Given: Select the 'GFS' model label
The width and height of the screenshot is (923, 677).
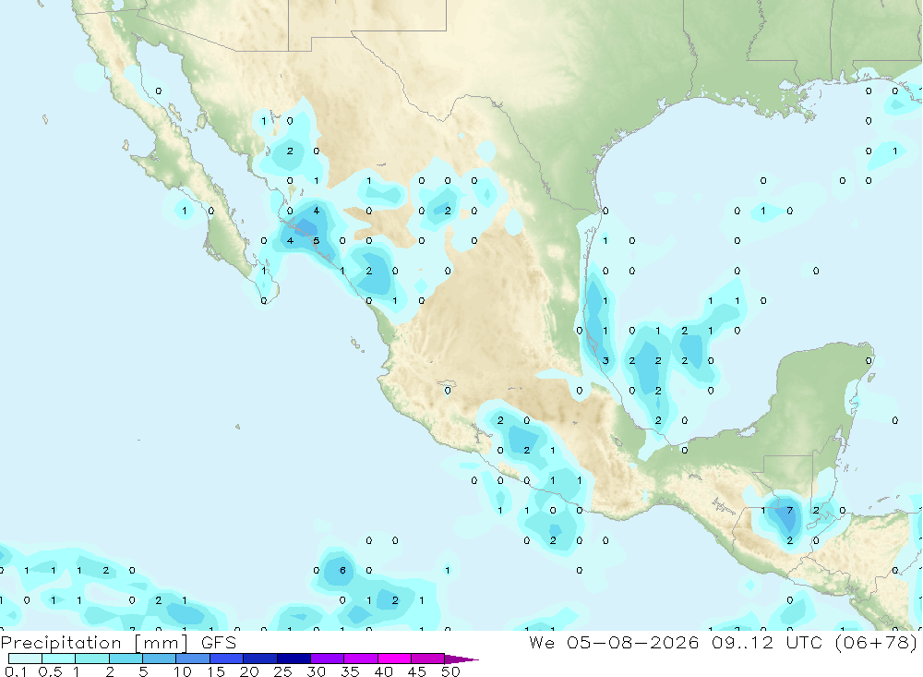Looking at the screenshot, I should (x=219, y=642).
